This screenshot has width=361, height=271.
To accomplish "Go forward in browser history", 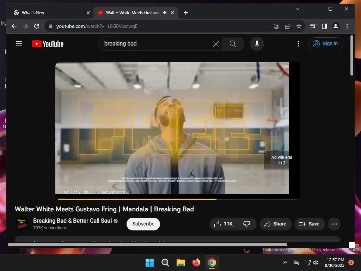I will 25,26.
